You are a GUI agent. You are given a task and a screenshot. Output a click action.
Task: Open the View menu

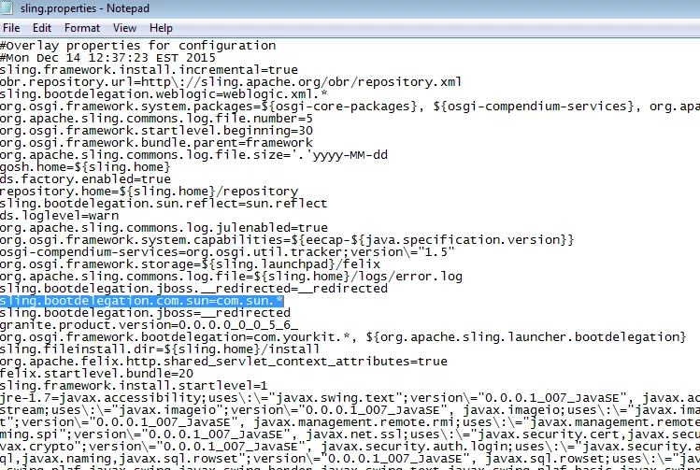124,28
